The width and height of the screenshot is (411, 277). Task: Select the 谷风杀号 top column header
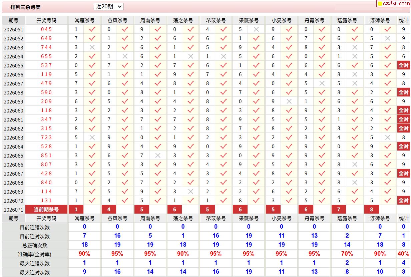pyautogui.click(x=117, y=20)
